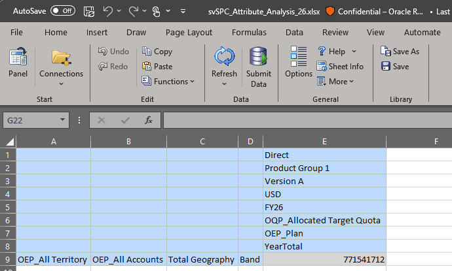Click the Name Box showing G22
This screenshot has width=452, height=271.
[30, 120]
